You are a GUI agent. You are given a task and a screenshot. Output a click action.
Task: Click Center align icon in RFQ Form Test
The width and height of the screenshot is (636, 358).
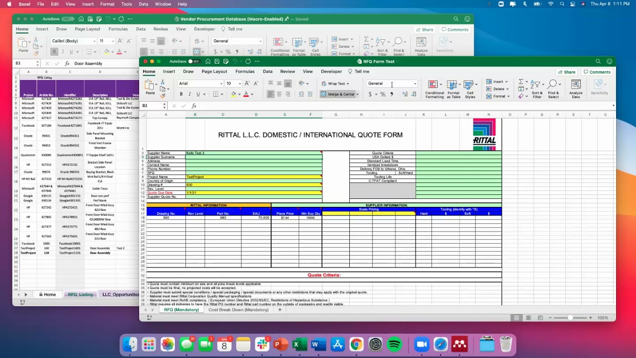pyautogui.click(x=279, y=94)
